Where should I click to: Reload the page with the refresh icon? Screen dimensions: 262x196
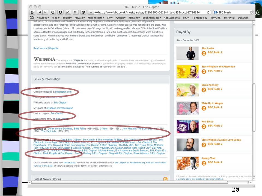[x=208, y=12]
